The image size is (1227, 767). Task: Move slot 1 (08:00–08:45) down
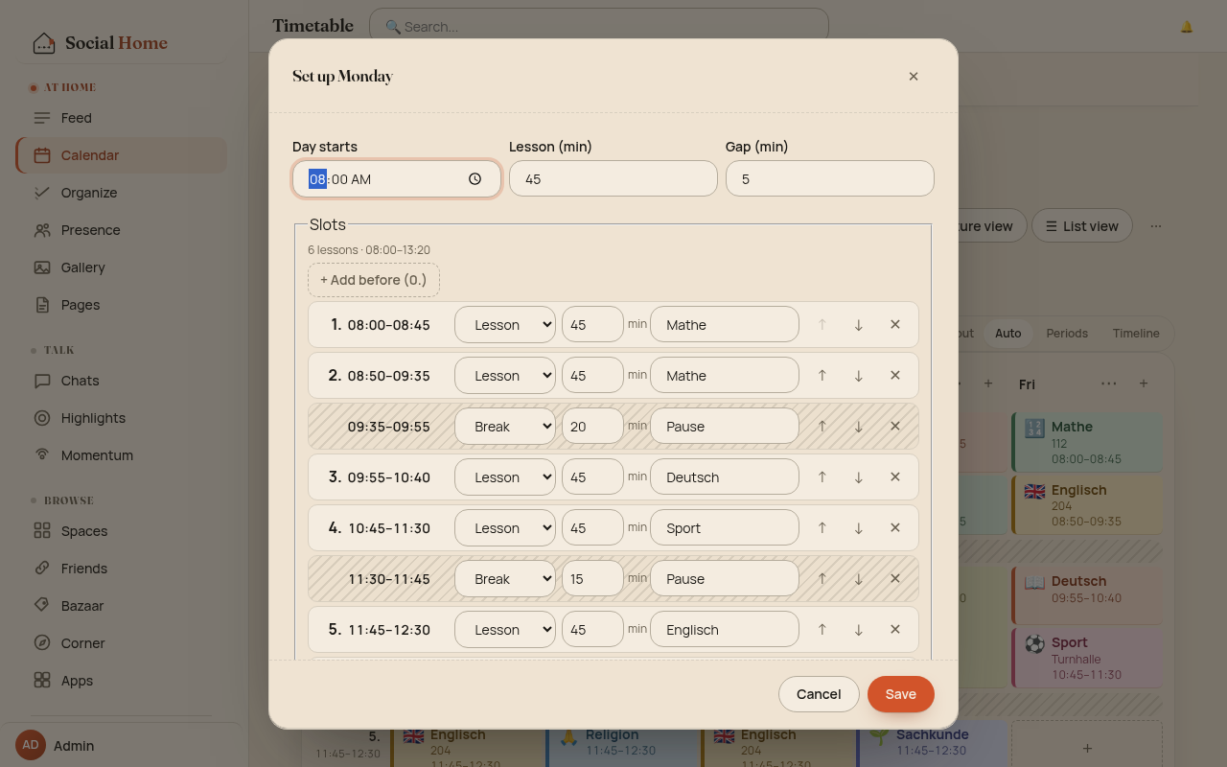pyautogui.click(x=858, y=325)
